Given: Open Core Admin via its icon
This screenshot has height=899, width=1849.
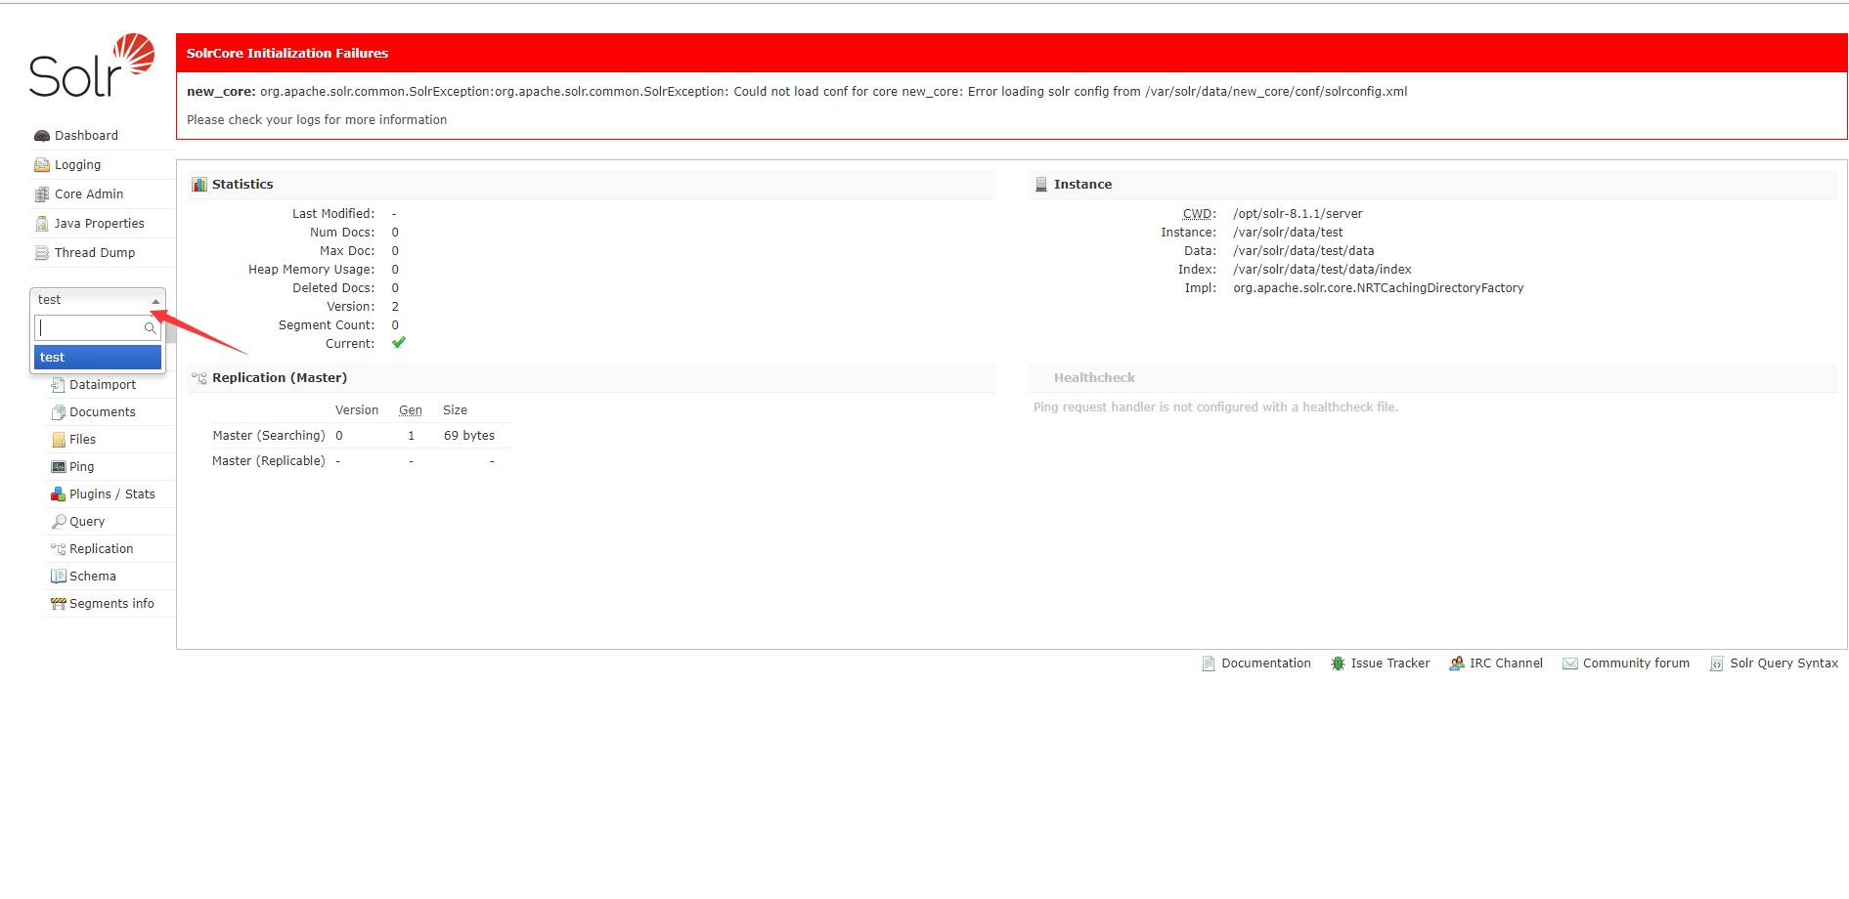Looking at the screenshot, I should pyautogui.click(x=42, y=194).
